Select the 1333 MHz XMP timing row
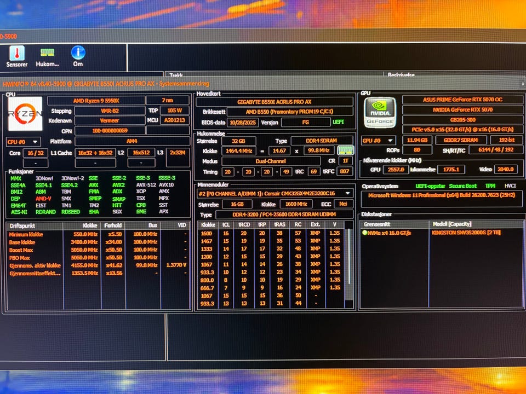This screenshot has height=394, width=526. point(270,248)
